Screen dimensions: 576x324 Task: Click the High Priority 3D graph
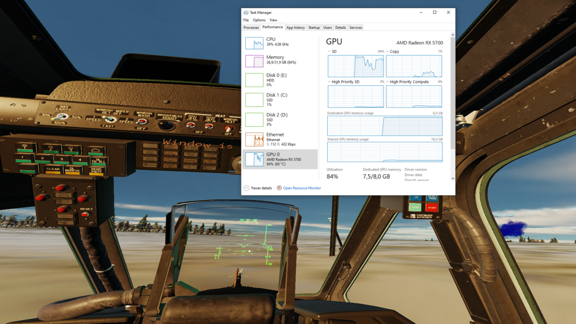point(355,96)
